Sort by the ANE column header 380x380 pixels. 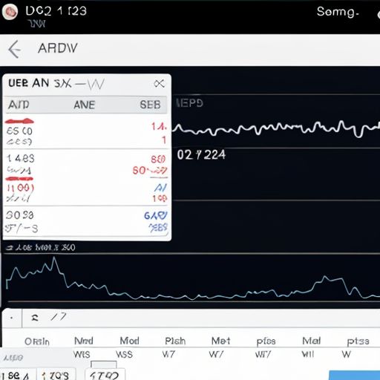(85, 105)
